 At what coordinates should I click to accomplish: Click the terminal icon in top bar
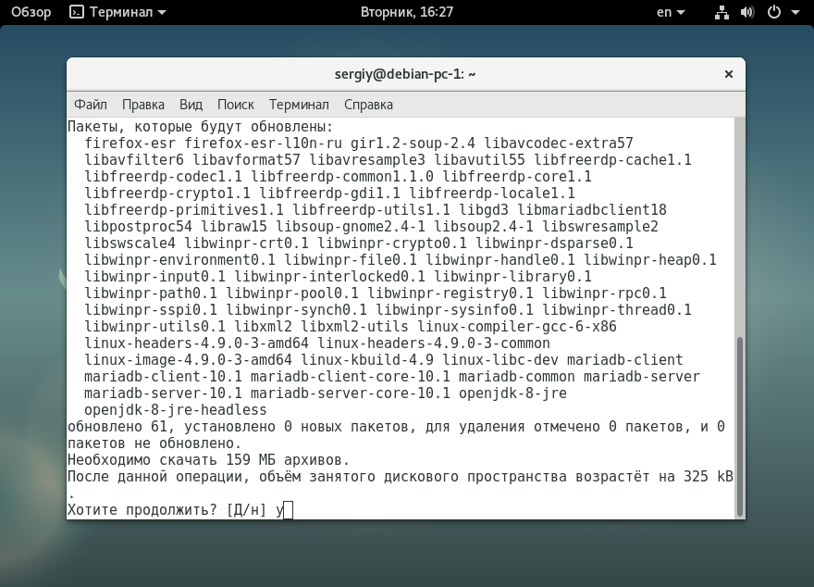pos(76,12)
